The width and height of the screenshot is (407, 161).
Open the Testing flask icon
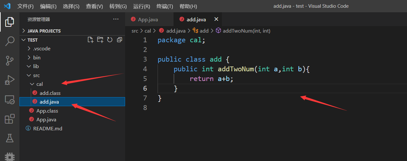[x=9, y=138]
